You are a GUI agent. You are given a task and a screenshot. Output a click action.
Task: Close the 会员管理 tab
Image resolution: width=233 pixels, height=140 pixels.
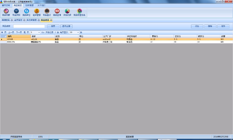click(x=24, y=20)
